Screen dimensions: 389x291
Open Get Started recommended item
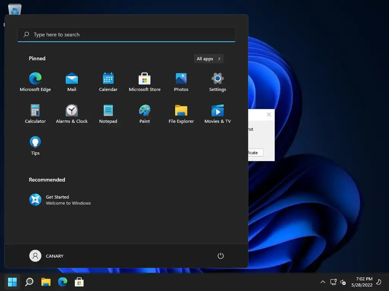pyautogui.click(x=60, y=200)
